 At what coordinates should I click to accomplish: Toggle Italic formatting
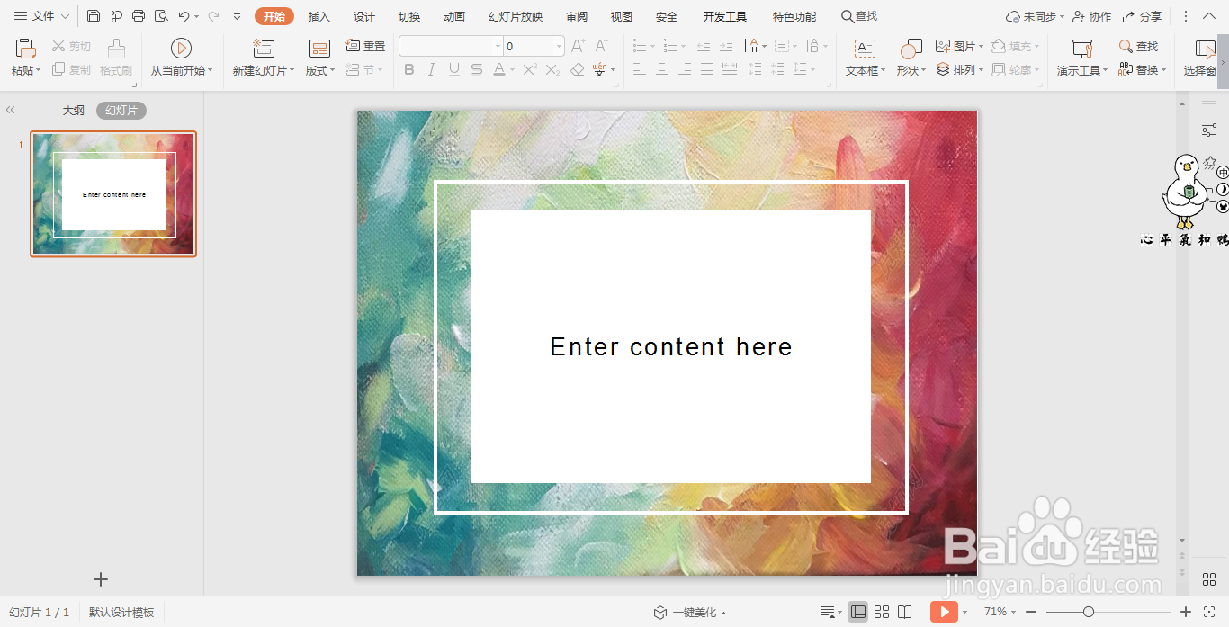(x=432, y=69)
